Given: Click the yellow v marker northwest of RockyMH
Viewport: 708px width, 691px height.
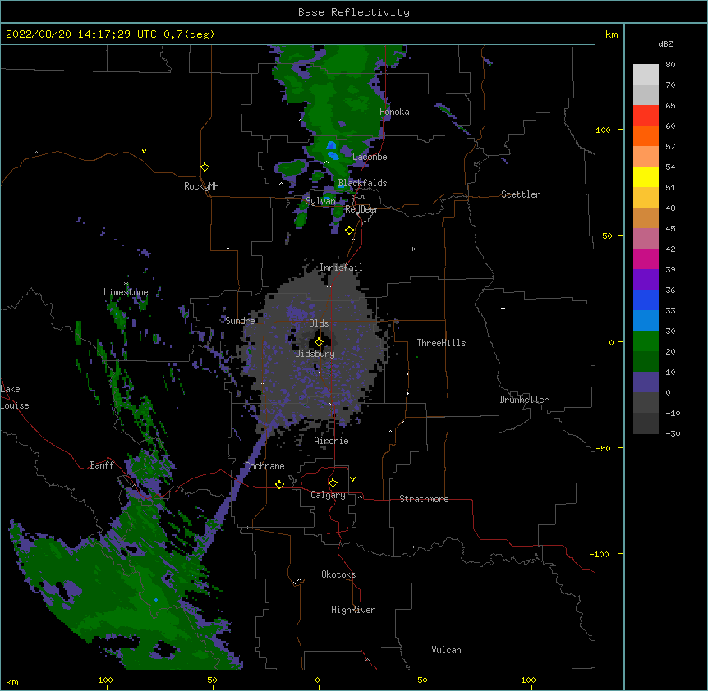Looking at the screenshot, I should [144, 151].
